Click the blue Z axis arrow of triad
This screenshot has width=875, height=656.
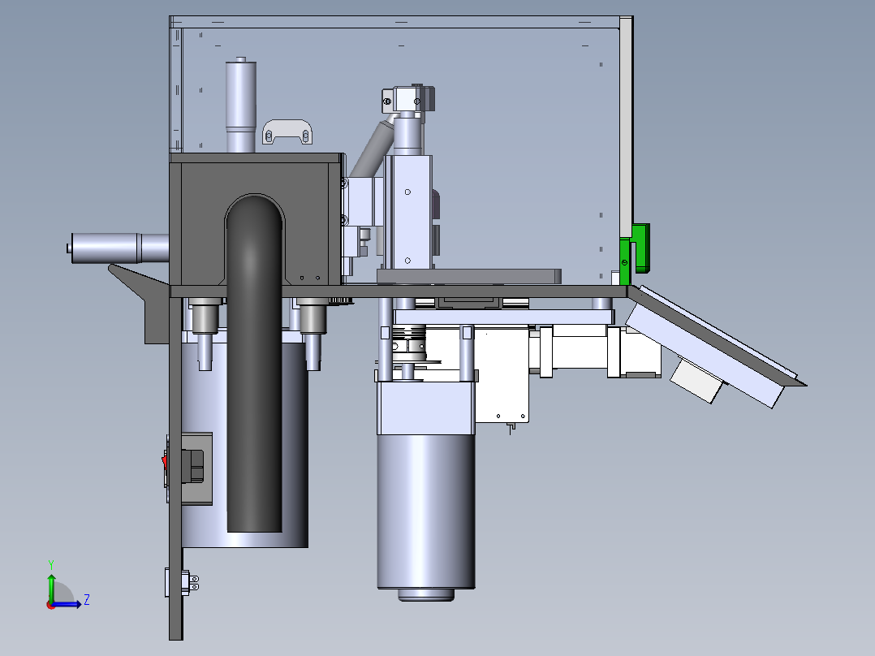pyautogui.click(x=67, y=604)
